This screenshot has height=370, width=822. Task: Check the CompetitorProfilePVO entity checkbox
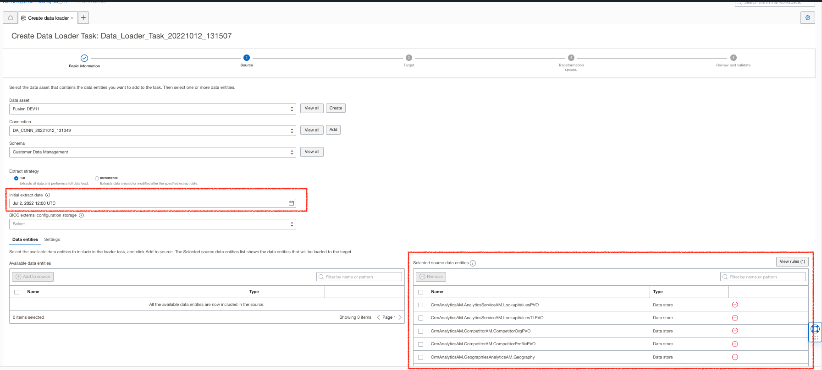pos(420,344)
